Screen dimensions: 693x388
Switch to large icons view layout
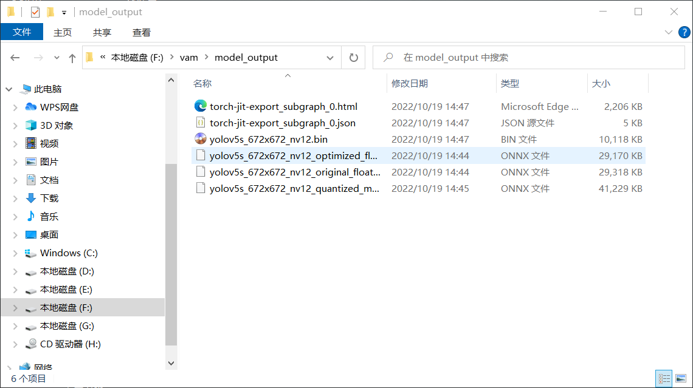pos(679,378)
